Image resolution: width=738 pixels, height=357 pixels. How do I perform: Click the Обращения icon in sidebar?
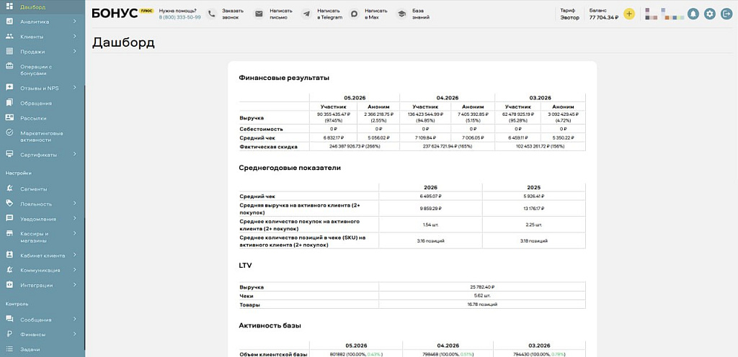click(9, 103)
